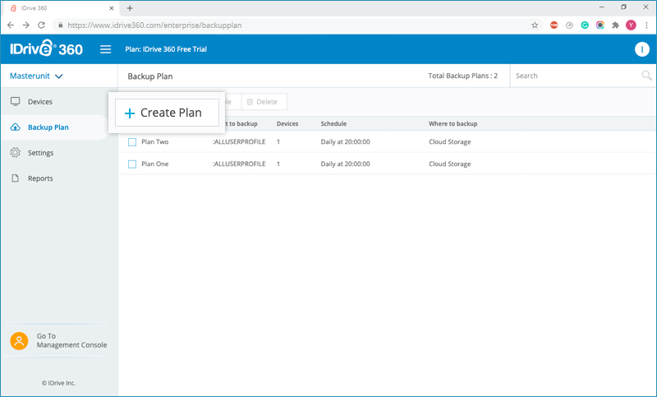Click Plan: IDrive 360 Free Trial text
Viewport: 657px width, 397px height.
(x=166, y=49)
